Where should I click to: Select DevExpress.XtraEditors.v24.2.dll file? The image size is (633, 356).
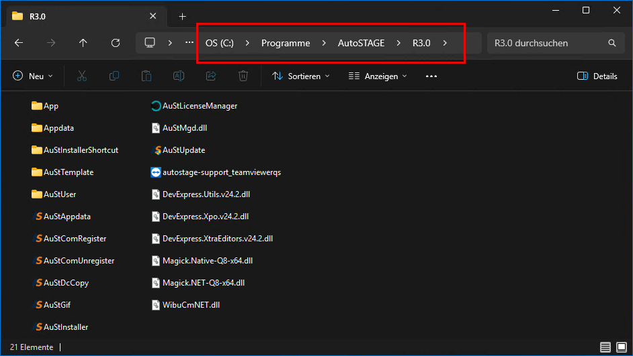click(212, 239)
